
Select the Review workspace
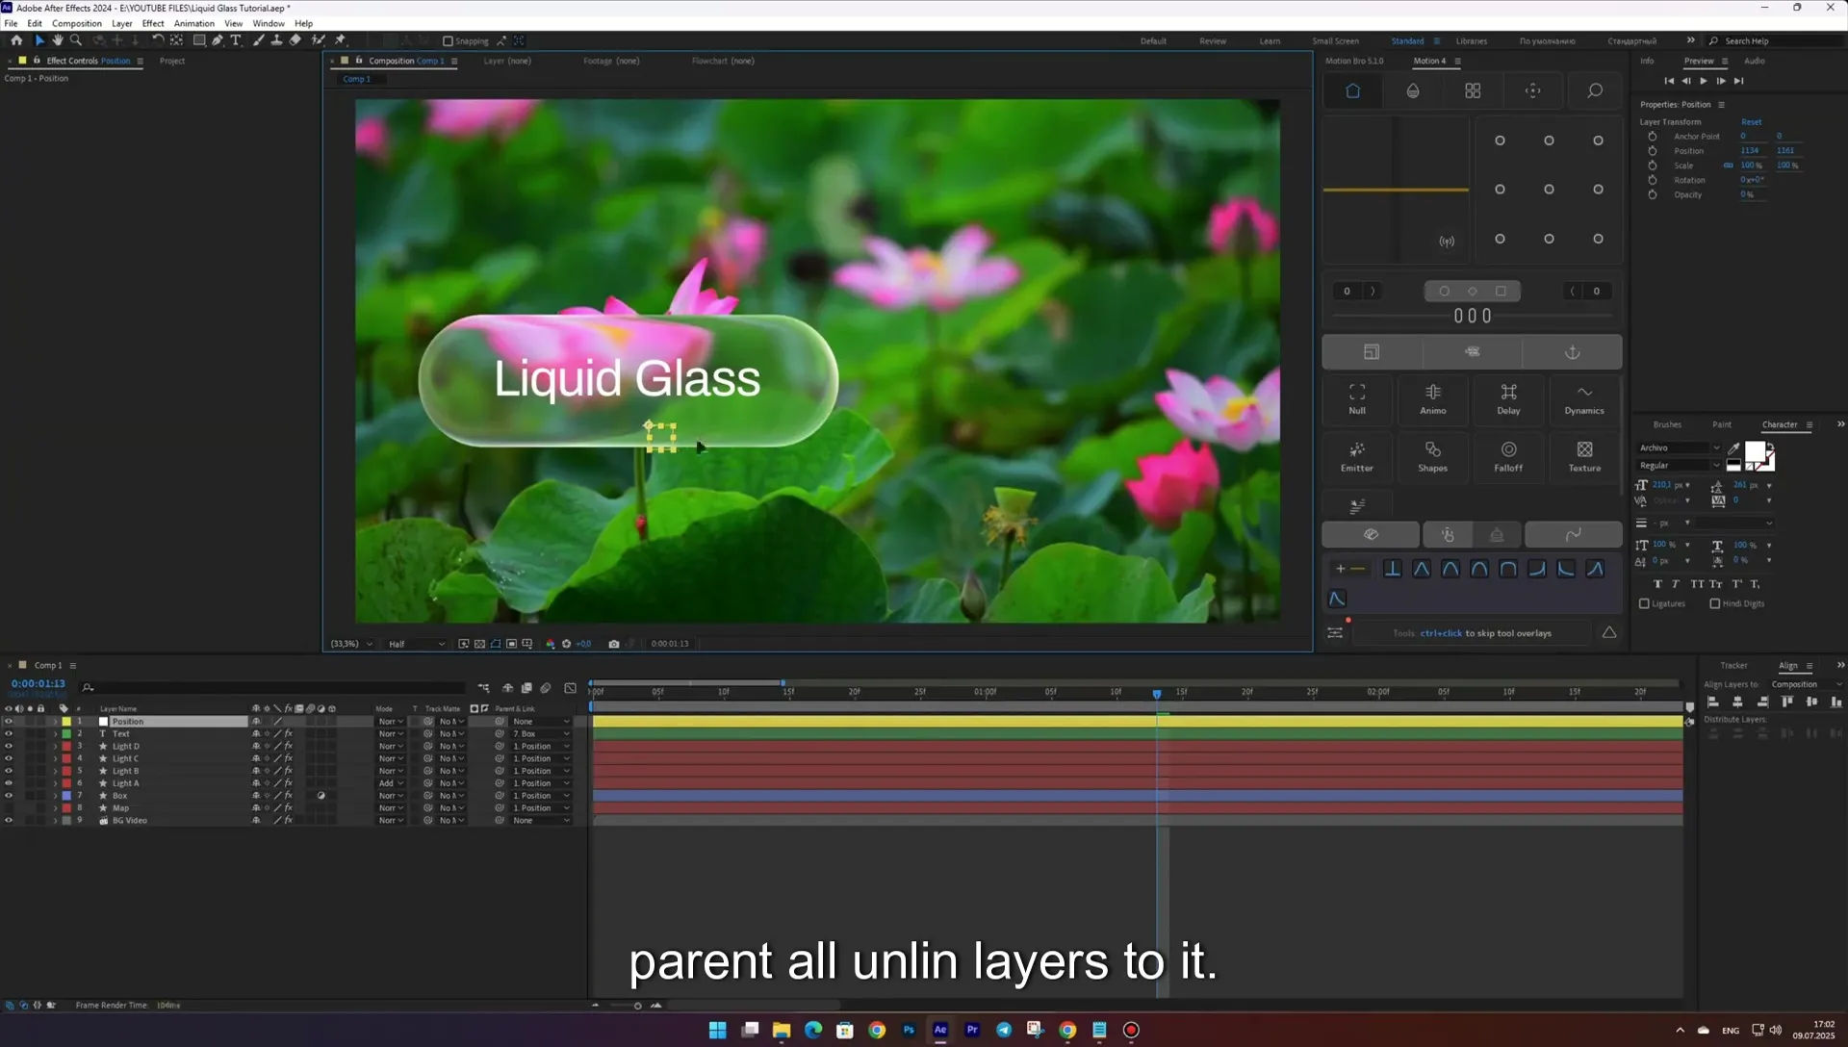[1213, 41]
